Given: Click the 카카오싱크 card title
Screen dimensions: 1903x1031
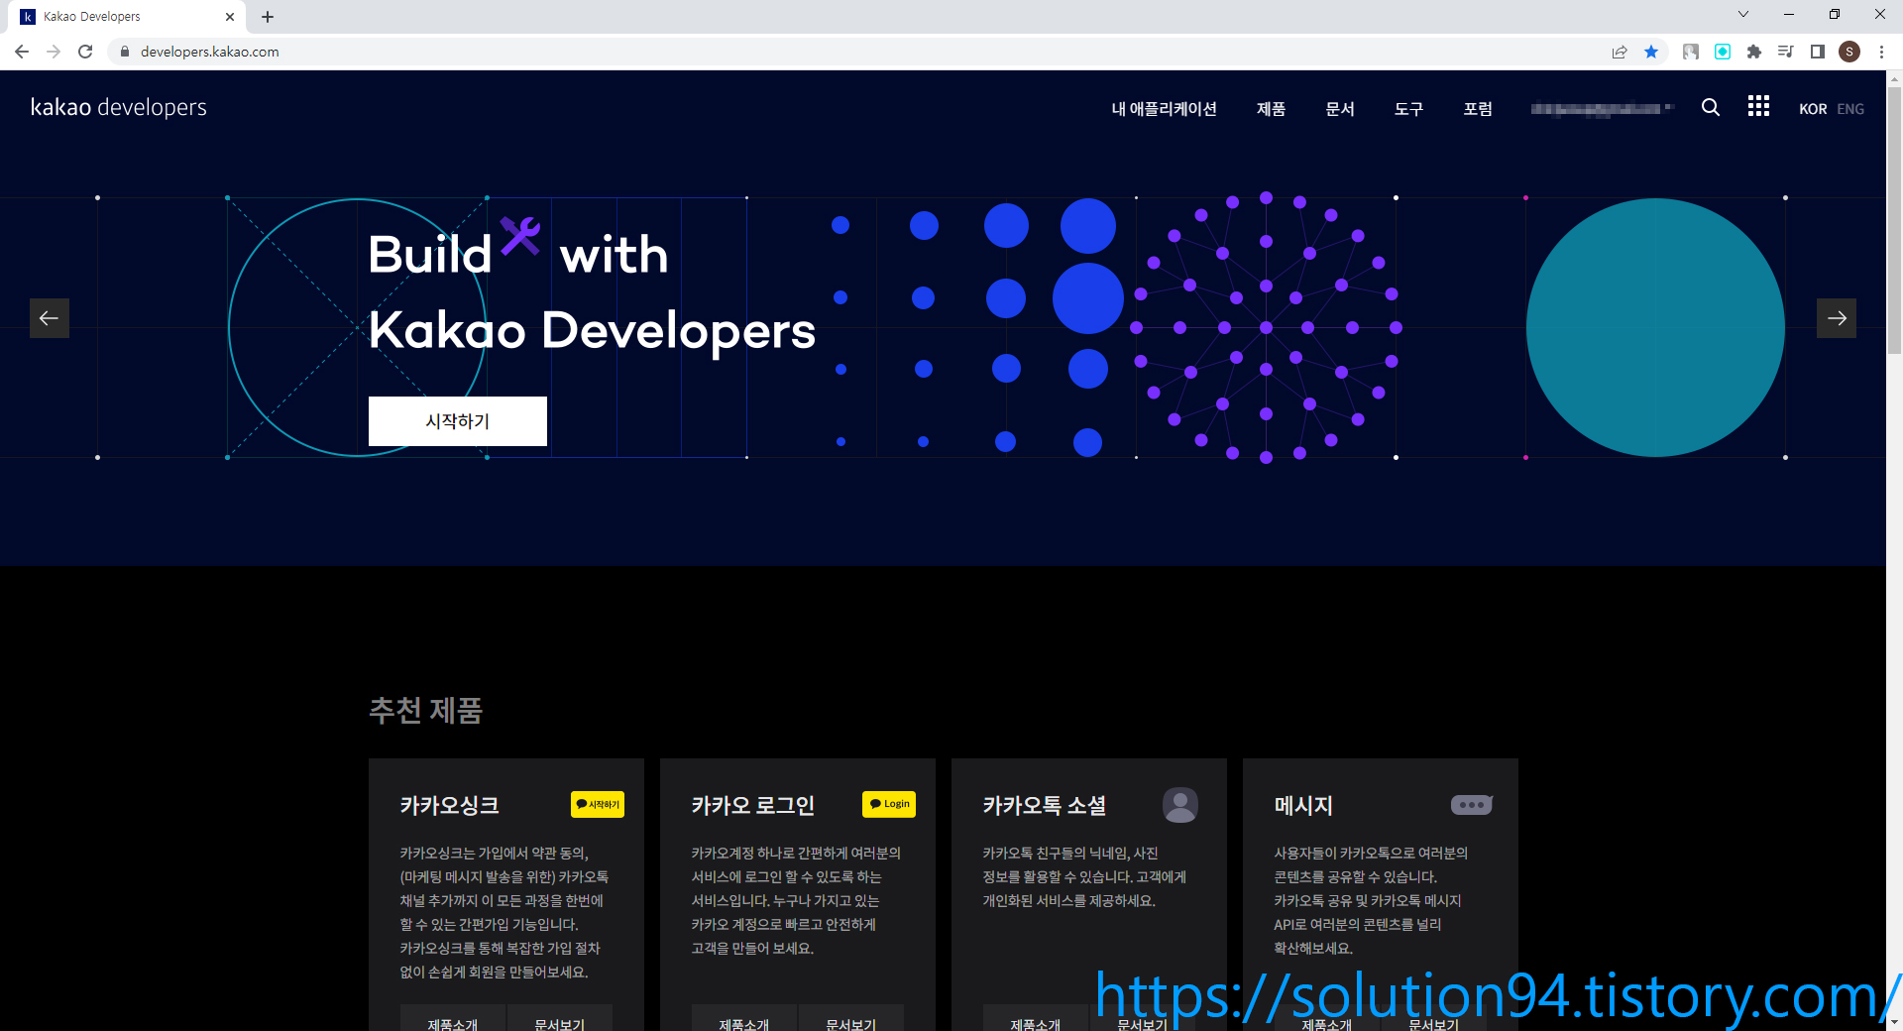Looking at the screenshot, I should point(449,805).
